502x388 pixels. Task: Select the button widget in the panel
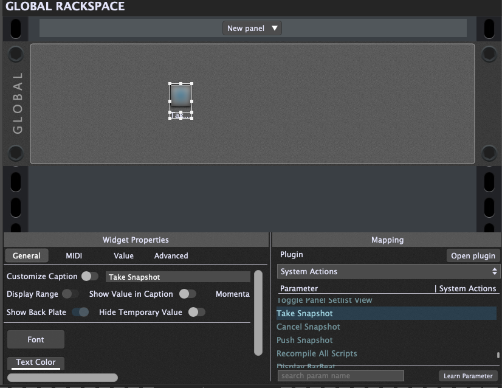(x=181, y=95)
